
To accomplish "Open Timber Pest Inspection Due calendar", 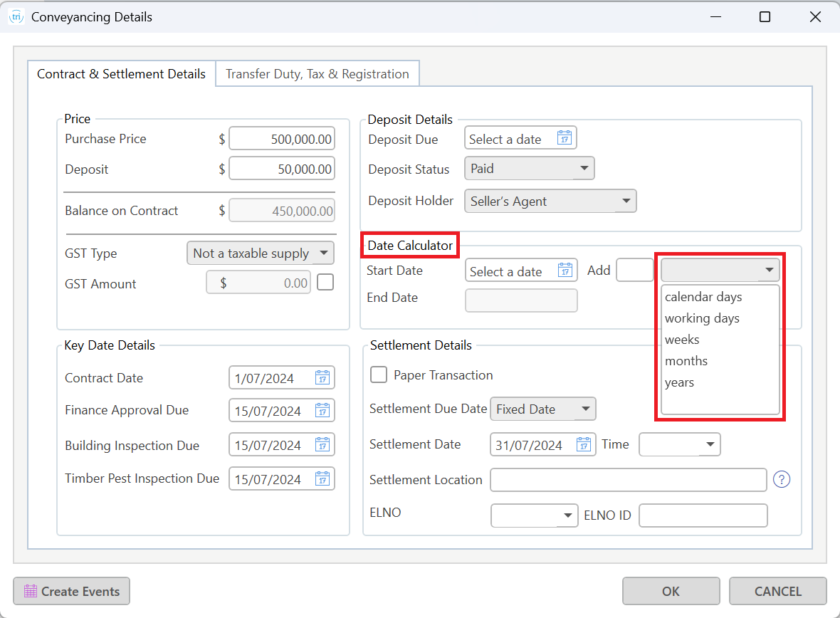I will point(322,479).
